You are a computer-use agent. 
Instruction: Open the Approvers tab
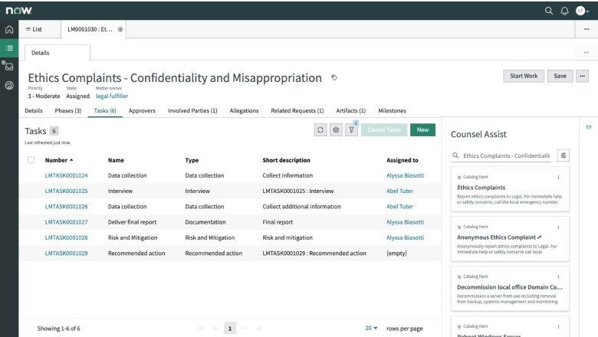coord(142,110)
